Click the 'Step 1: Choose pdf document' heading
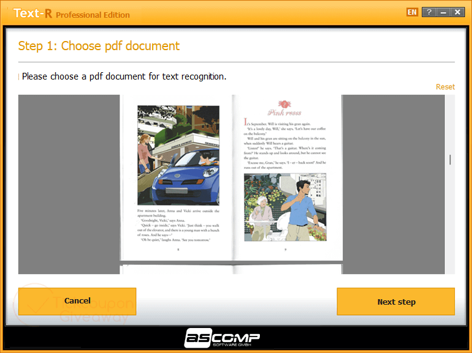 coord(99,46)
